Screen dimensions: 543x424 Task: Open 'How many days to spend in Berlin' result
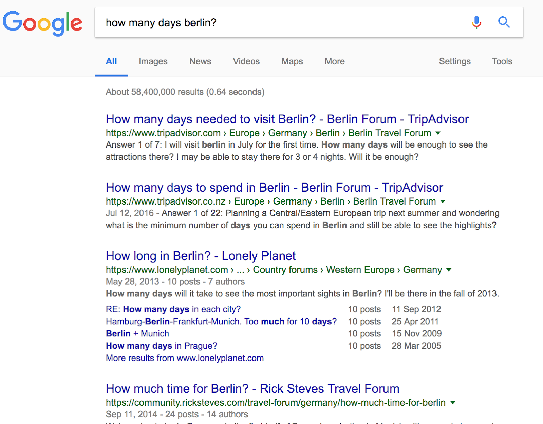pyautogui.click(x=274, y=188)
